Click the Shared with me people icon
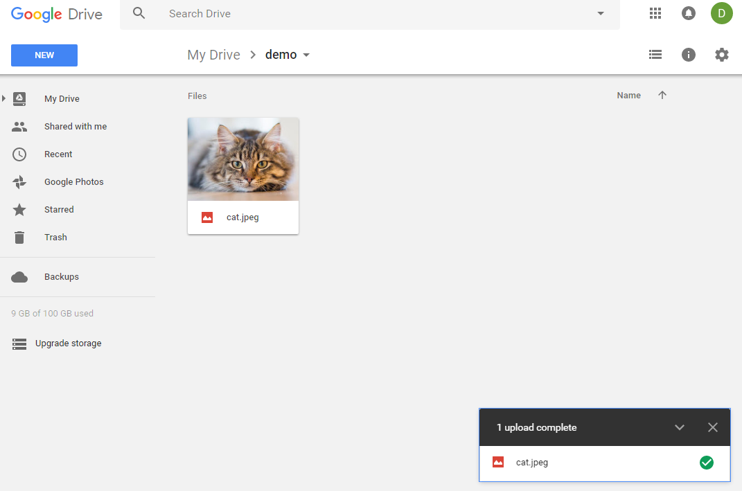Image resolution: width=742 pixels, height=491 pixels. [19, 126]
